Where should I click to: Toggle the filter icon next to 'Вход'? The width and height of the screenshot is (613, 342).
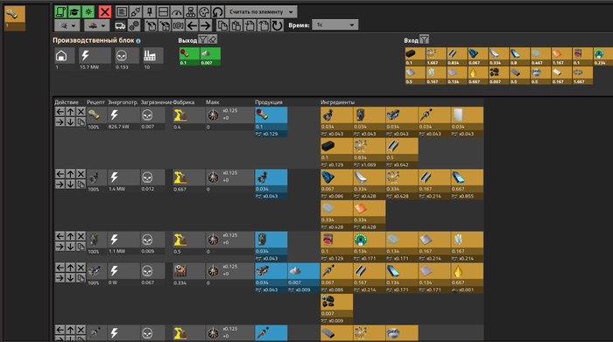pyautogui.click(x=424, y=39)
